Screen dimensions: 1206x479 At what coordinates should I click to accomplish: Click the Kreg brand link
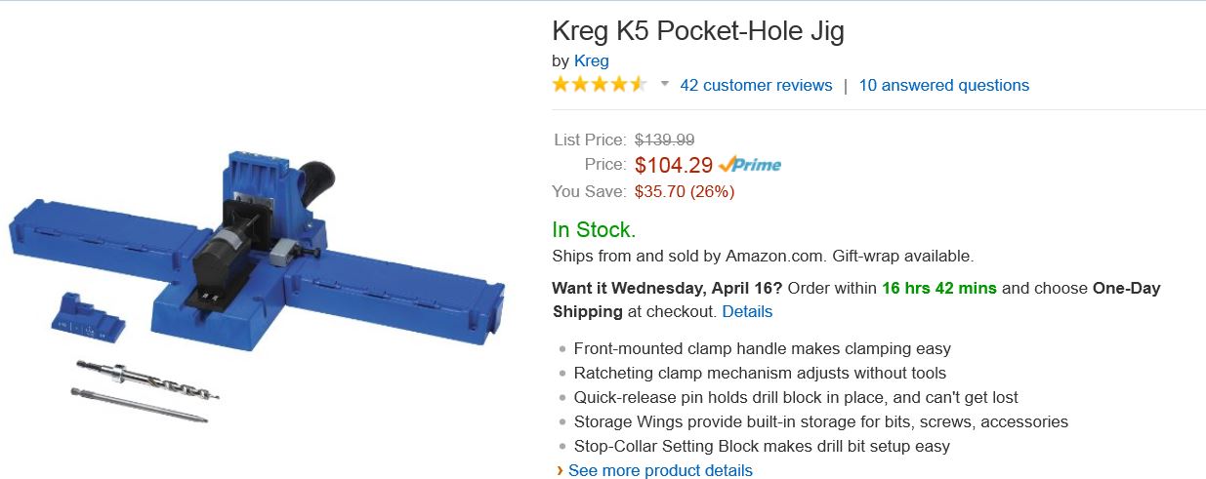point(591,60)
